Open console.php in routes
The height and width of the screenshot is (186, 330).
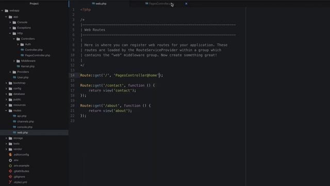25,127
